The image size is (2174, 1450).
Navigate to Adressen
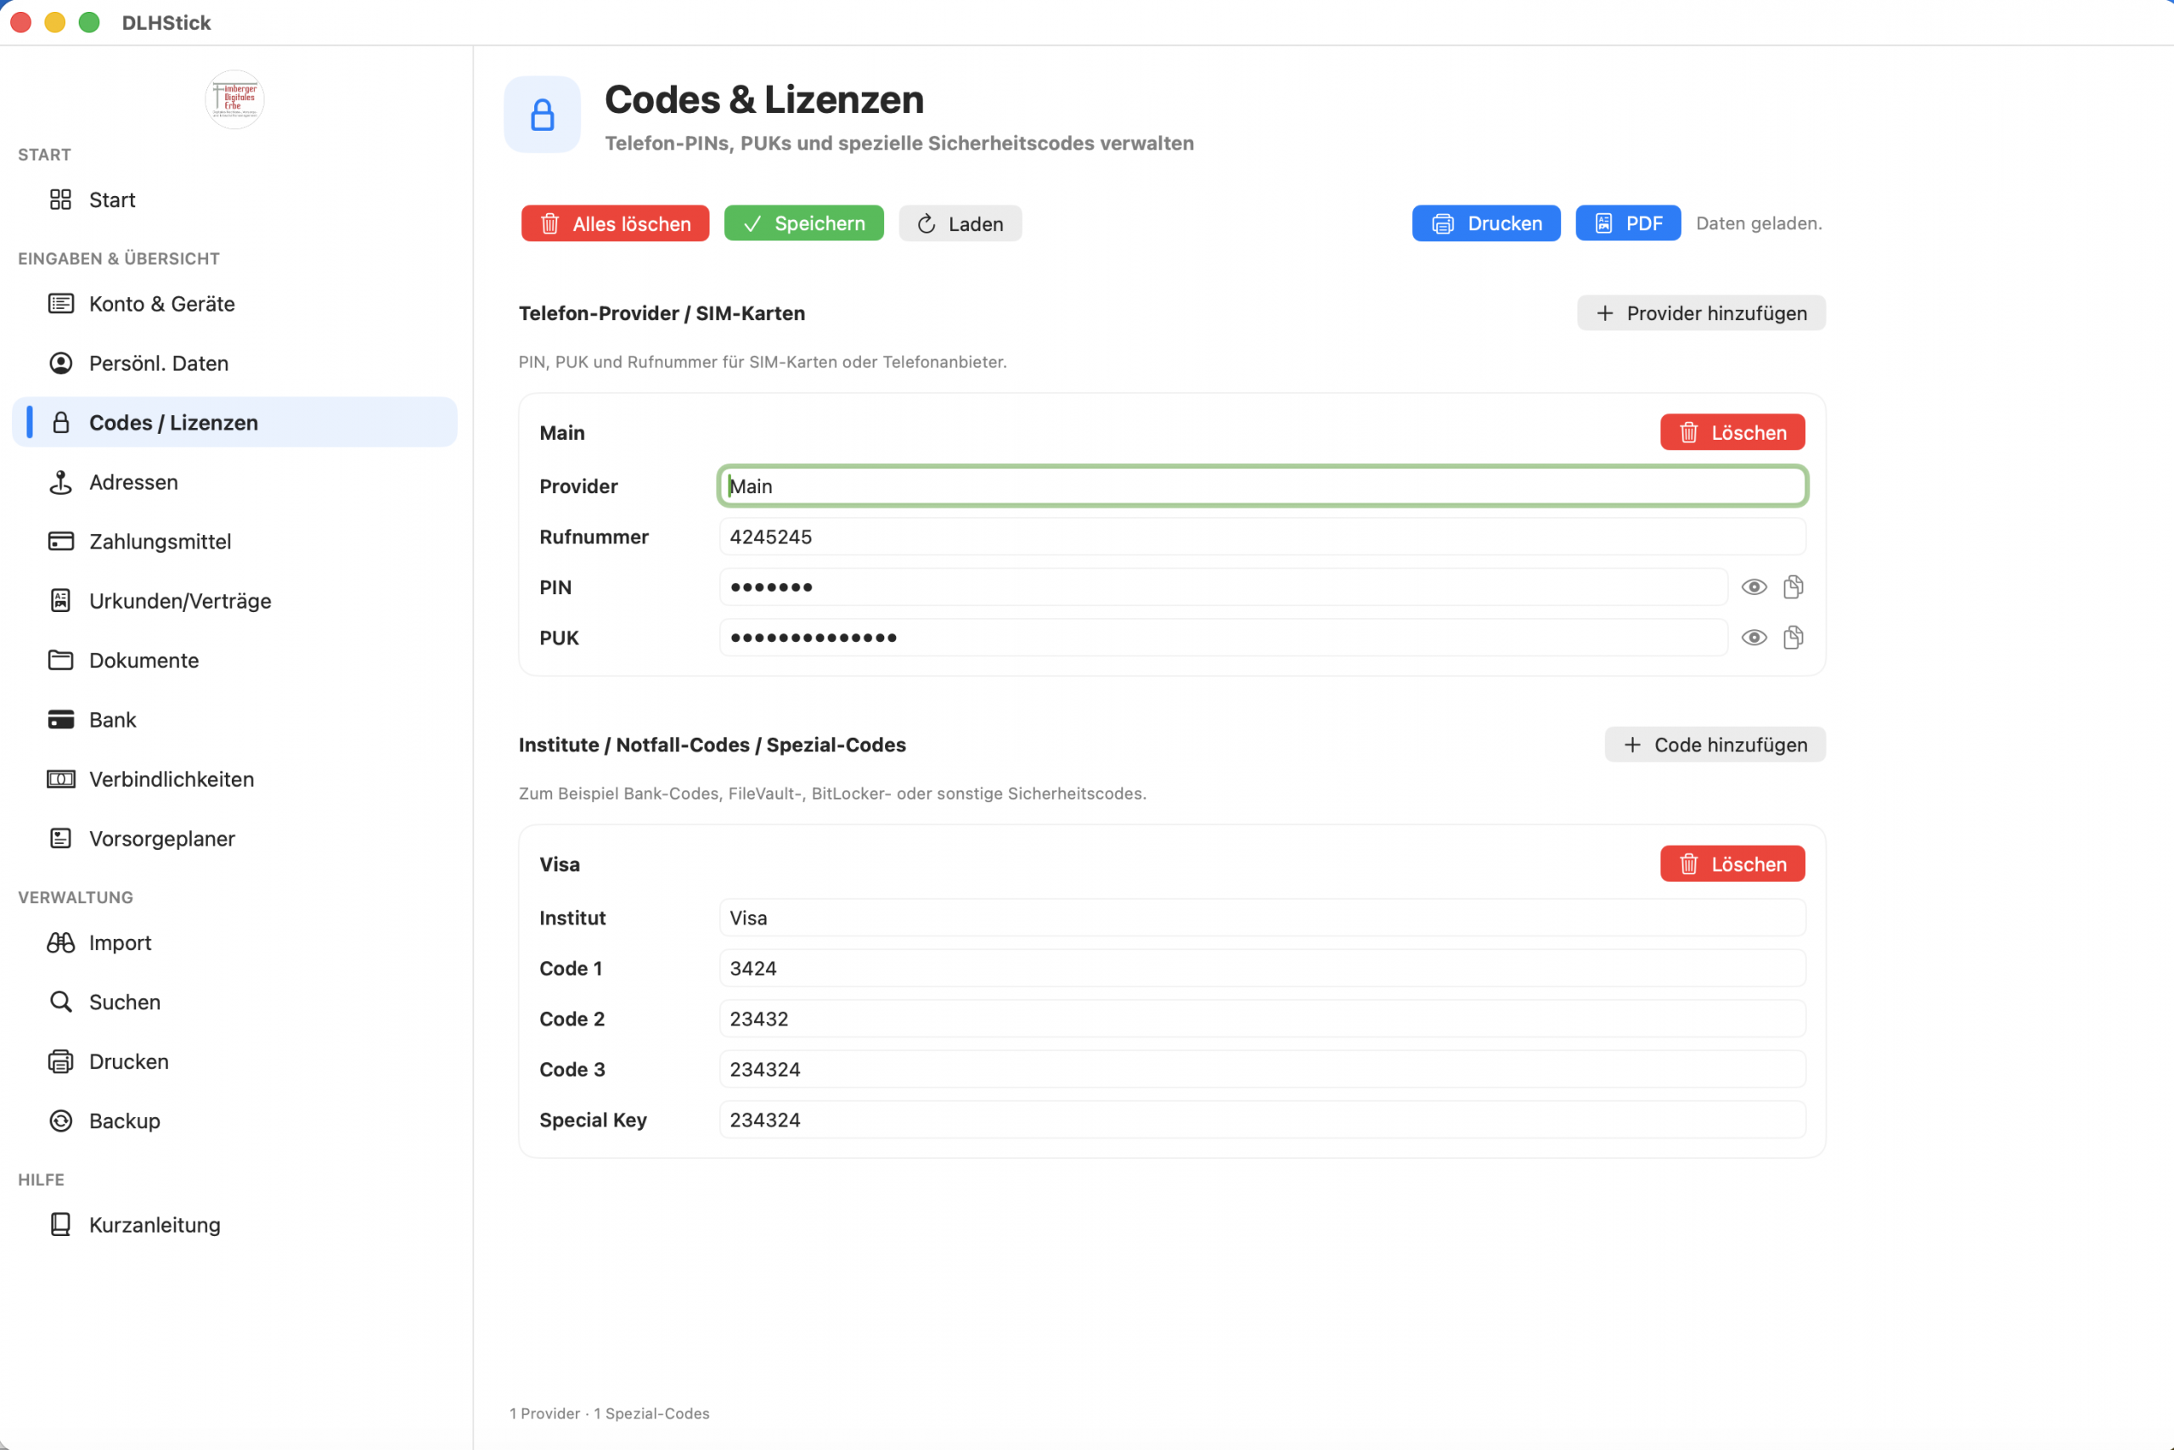[x=133, y=482]
